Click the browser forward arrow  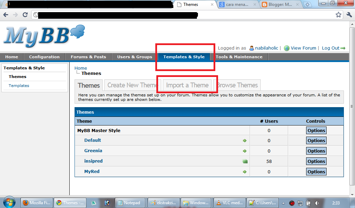[15, 15]
